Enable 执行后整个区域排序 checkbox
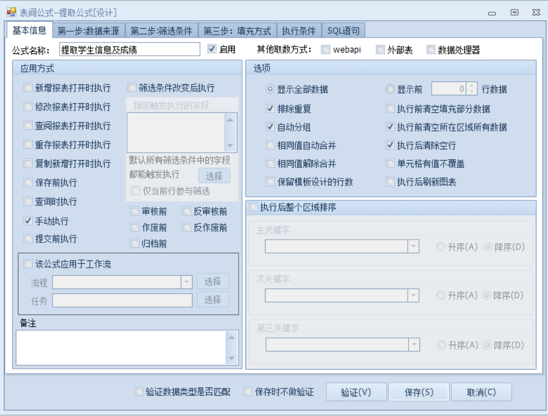Viewport: 548px width, 416px height. tap(253, 208)
